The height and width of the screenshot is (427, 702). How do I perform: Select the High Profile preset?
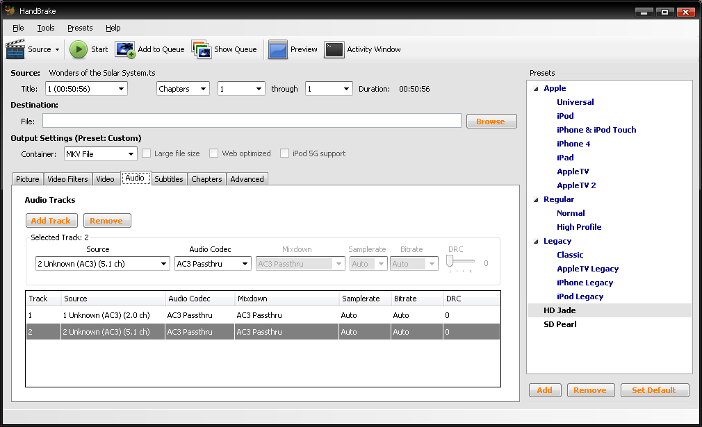(579, 227)
